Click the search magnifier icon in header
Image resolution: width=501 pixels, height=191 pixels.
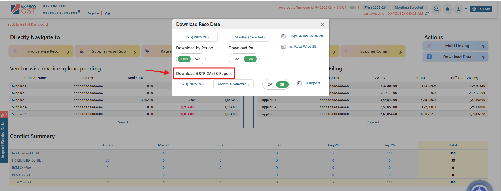pyautogui.click(x=436, y=9)
